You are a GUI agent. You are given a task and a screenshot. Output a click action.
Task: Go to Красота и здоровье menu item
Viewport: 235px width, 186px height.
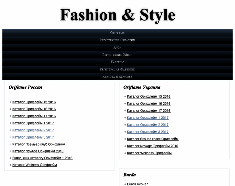click(x=117, y=77)
